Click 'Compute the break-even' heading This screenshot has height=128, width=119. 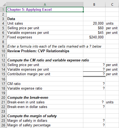point(28,97)
